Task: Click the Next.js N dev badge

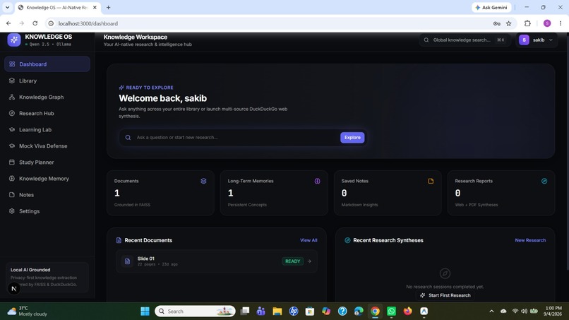Action: tap(14, 289)
